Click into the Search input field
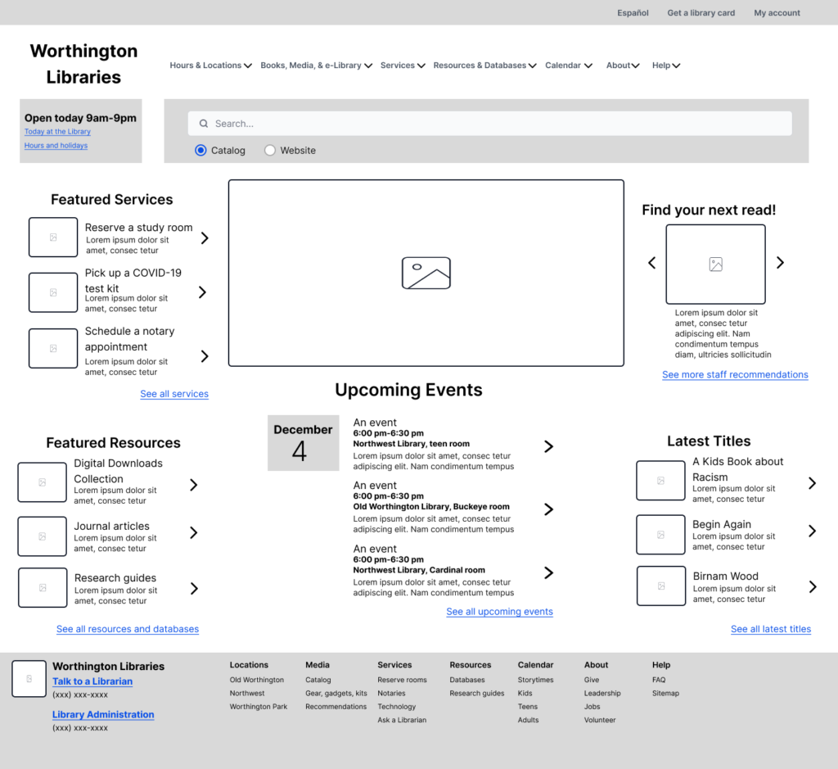The image size is (838, 769). (x=499, y=124)
